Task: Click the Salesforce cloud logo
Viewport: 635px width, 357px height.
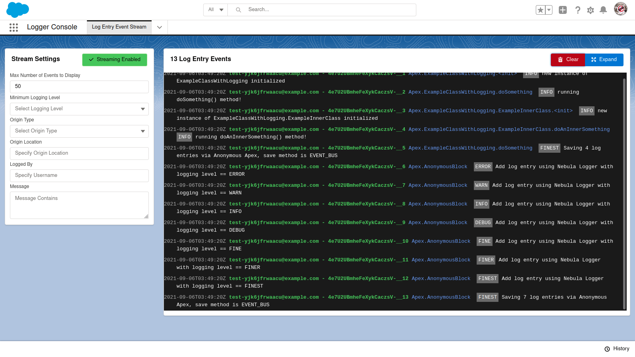Action: (17, 10)
